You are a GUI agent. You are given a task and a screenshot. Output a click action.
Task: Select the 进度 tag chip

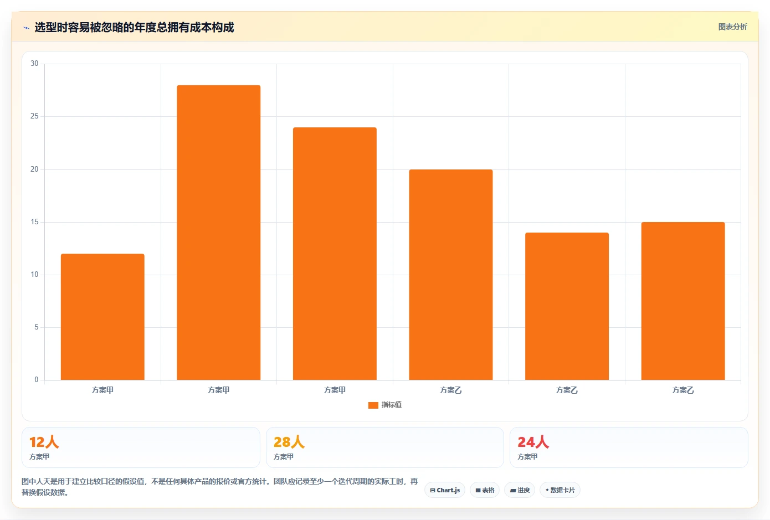[520, 490]
